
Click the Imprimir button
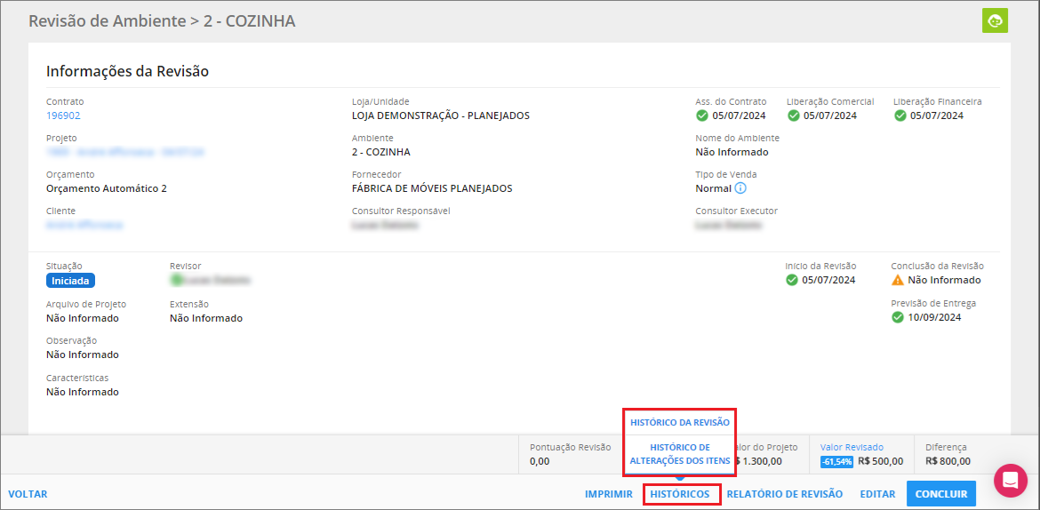tap(609, 494)
